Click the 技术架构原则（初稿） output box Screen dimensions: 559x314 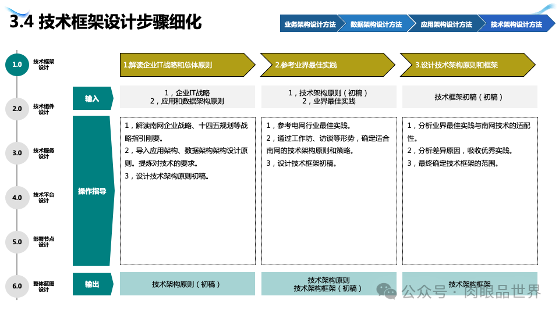coord(187,284)
